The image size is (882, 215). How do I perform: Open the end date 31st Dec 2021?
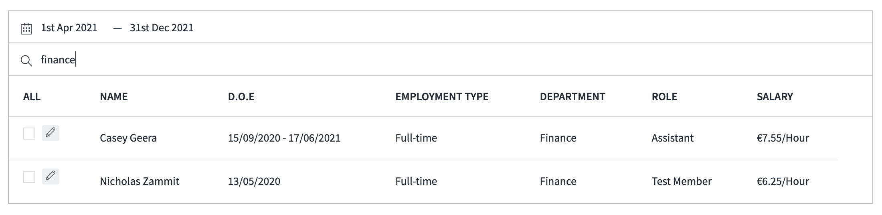pyautogui.click(x=162, y=28)
